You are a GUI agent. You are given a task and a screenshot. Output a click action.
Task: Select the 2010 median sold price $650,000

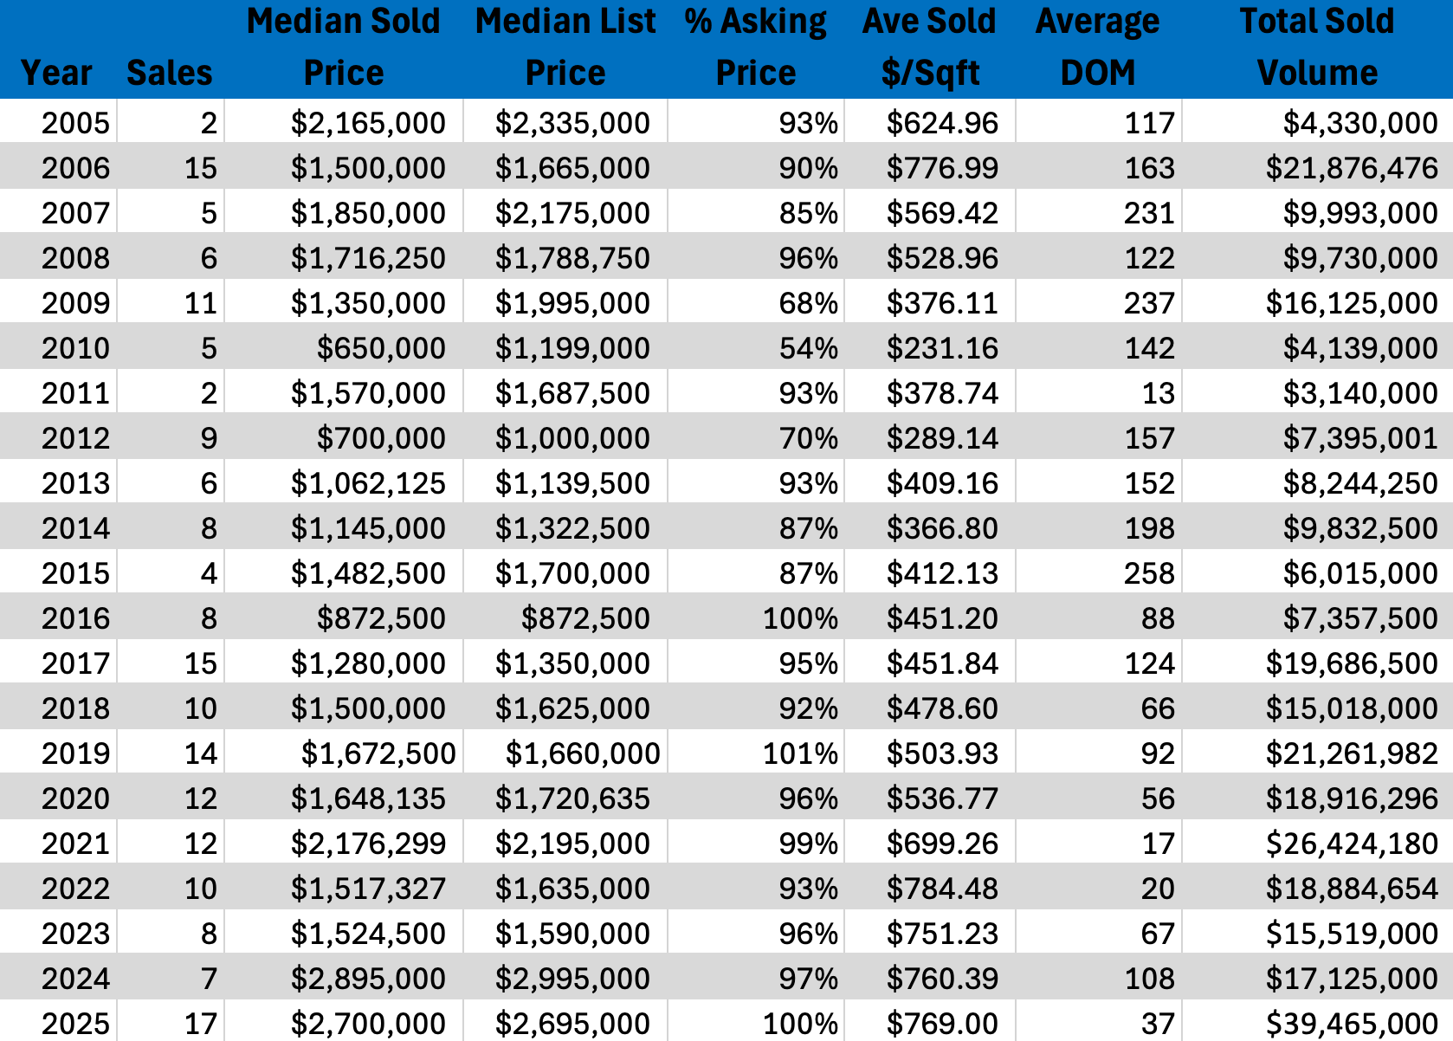(381, 348)
